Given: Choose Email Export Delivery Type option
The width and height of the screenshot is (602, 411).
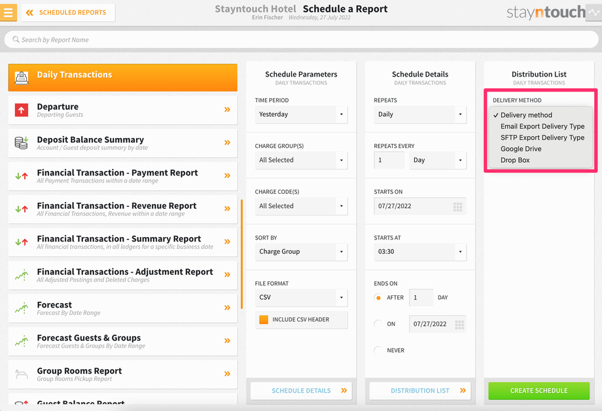Looking at the screenshot, I should click(x=541, y=126).
